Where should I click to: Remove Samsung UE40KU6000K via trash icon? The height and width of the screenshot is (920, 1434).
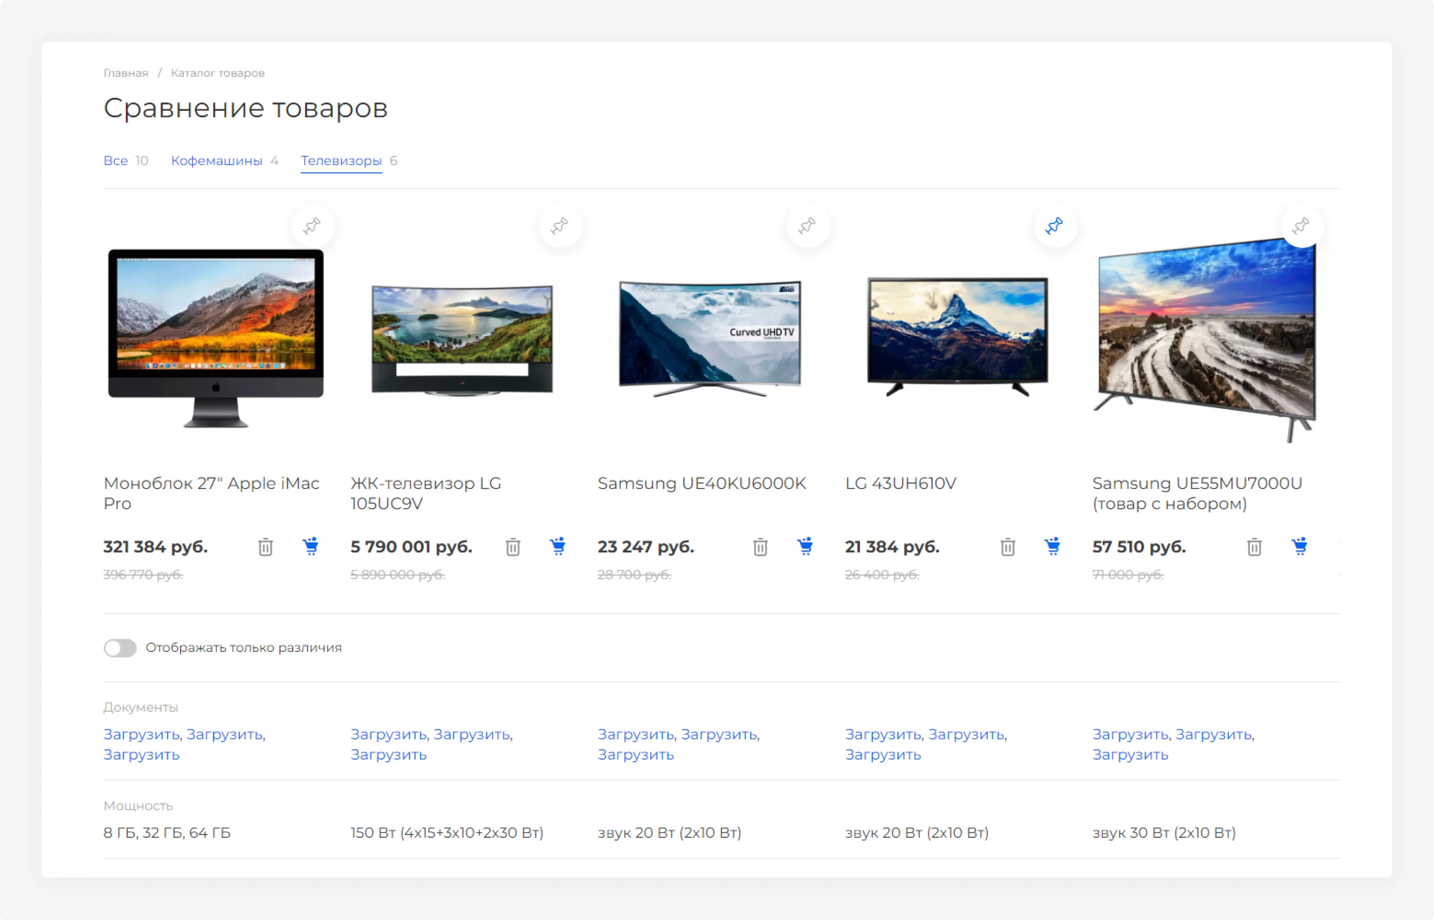tap(760, 547)
